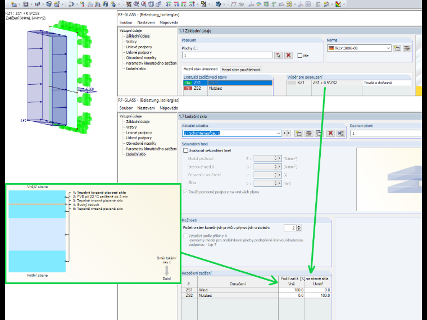Select ZS2 Nutzlast in existing load cases list
427x320 pixels.
click(228, 89)
